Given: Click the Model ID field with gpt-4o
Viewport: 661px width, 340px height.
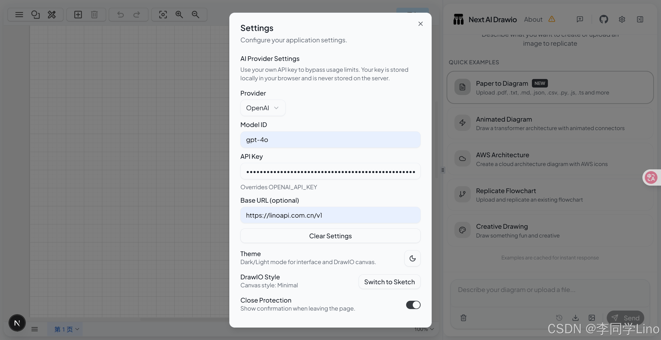Looking at the screenshot, I should pyautogui.click(x=330, y=140).
